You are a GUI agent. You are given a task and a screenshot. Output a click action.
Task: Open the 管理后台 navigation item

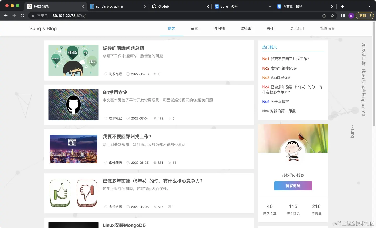click(327, 28)
